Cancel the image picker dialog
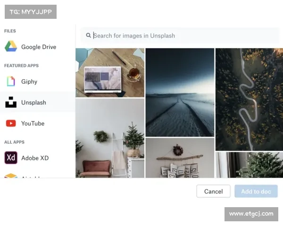Image resolution: width=283 pixels, height=226 pixels. tap(213, 191)
